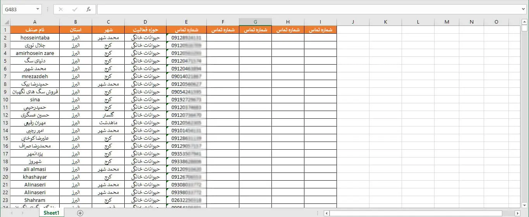Image resolution: width=529 pixels, height=217 pixels.
Task: Add a new sheet with the plus icon
Action: click(80, 213)
